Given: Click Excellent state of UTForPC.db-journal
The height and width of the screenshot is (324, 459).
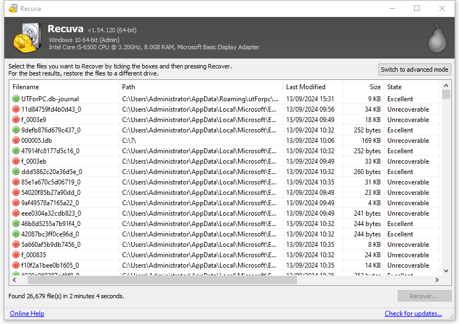Looking at the screenshot, I should point(400,99).
